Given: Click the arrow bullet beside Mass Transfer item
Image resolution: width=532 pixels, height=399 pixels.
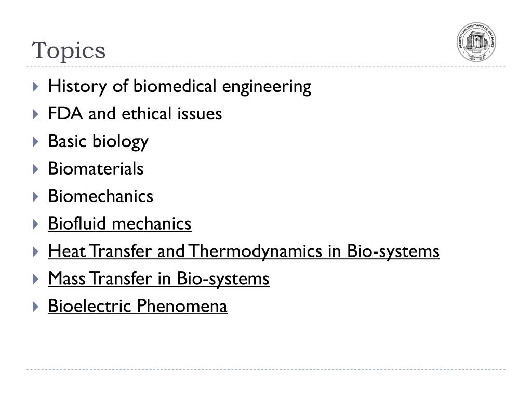Looking at the screenshot, I should coord(36,279).
